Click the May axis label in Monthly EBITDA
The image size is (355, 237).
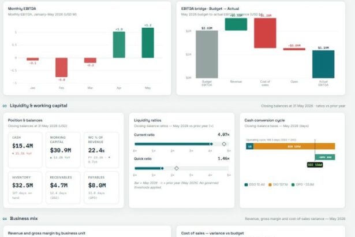(148, 88)
